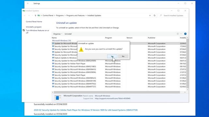Select the Security Update KB4521863 row
The width and height of the screenshot is (209, 117).
(119, 66)
